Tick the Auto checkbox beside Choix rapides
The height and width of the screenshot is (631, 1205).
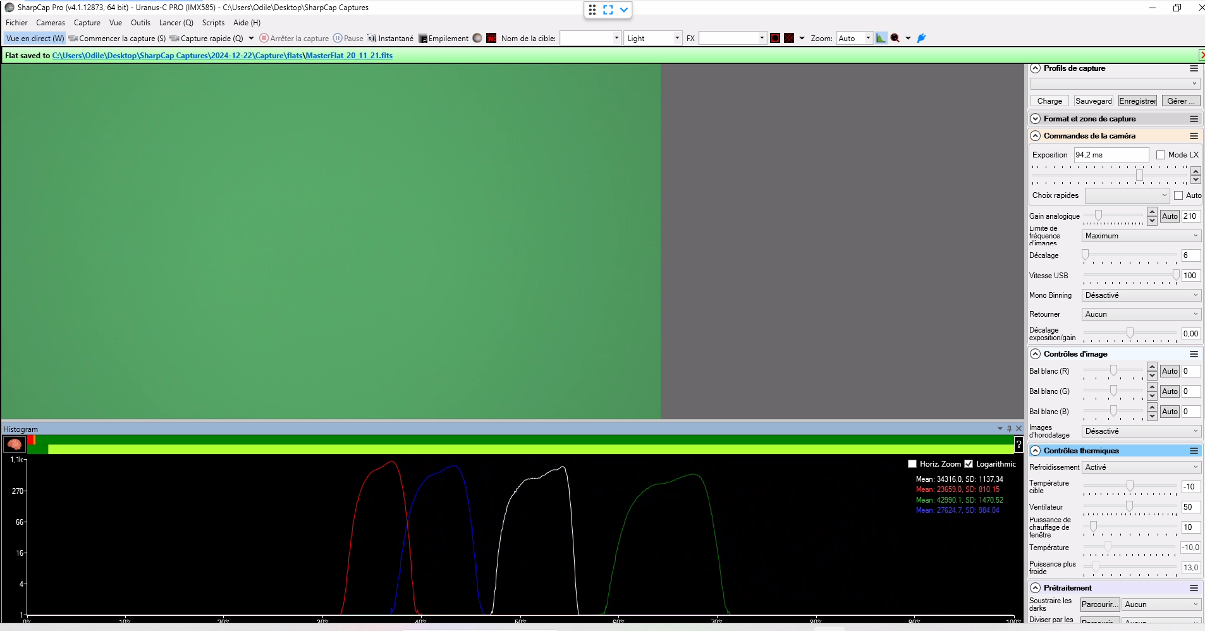click(x=1178, y=195)
